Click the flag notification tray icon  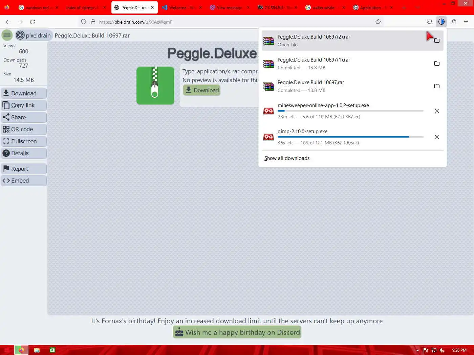click(426, 350)
